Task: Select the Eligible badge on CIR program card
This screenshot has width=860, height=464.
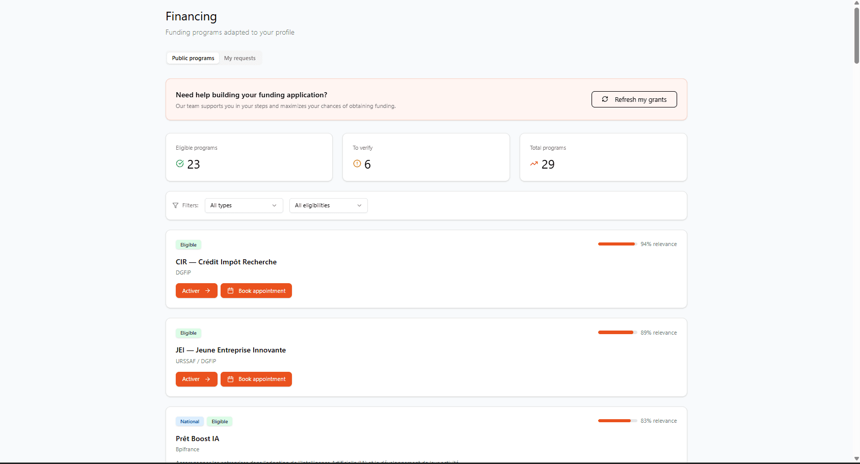Action: (x=188, y=244)
